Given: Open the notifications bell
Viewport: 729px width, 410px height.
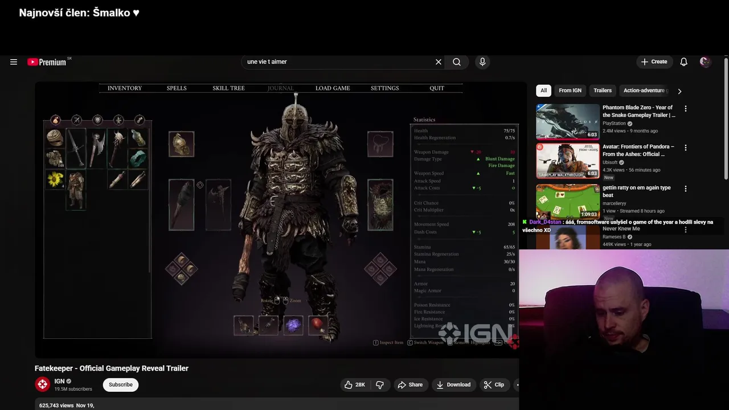Looking at the screenshot, I should (683, 62).
